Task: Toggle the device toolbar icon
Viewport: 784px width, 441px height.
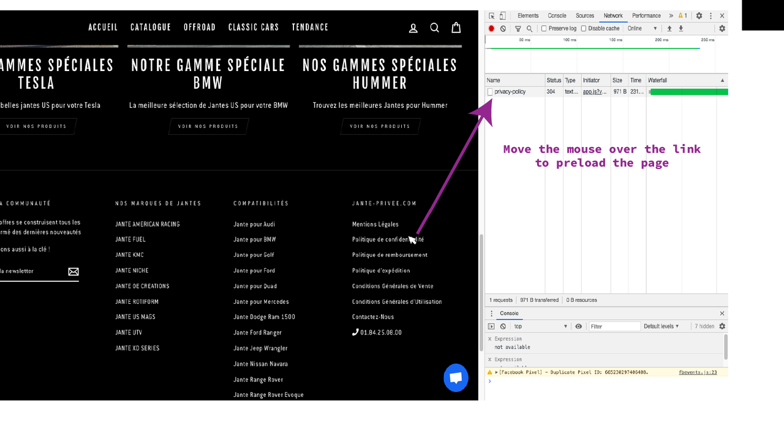Action: pos(502,16)
